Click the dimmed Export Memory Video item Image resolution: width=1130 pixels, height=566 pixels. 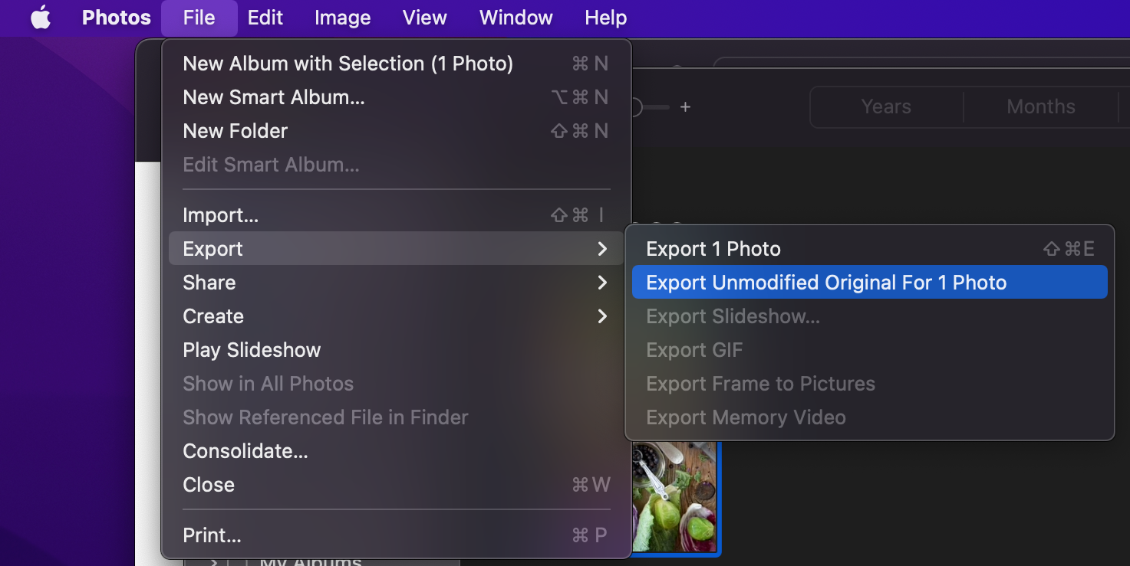[870, 417]
